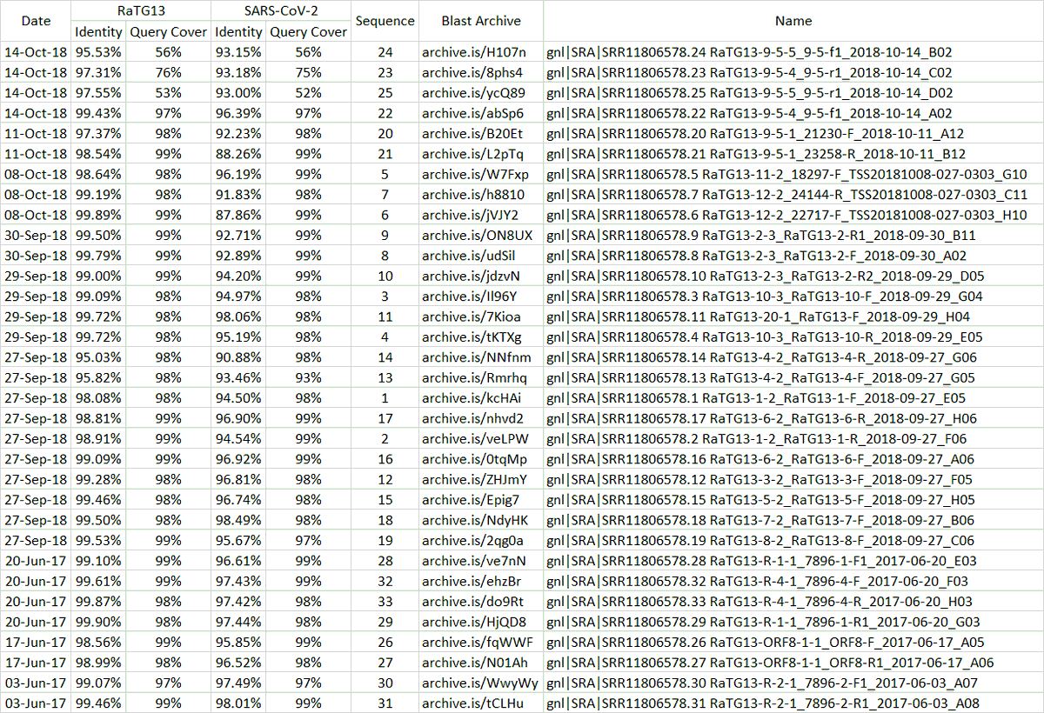Click the Identity subheader under SARS-CoV-2
The image size is (1044, 713).
point(238,31)
